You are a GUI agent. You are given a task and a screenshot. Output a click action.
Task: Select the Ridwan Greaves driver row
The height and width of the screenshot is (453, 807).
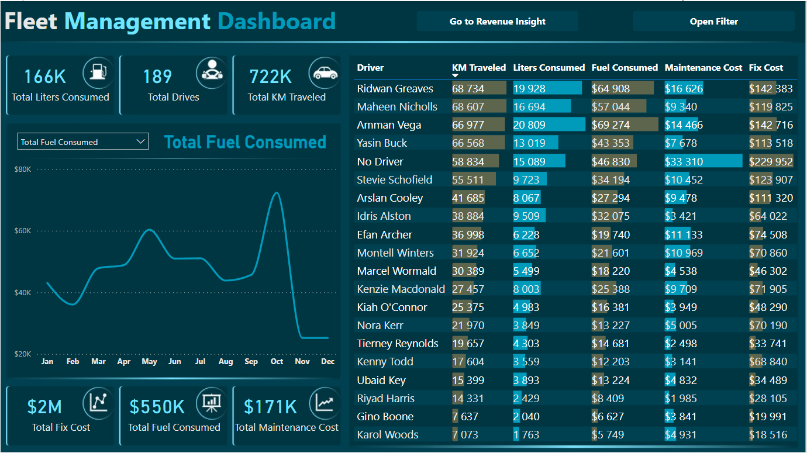(x=395, y=89)
